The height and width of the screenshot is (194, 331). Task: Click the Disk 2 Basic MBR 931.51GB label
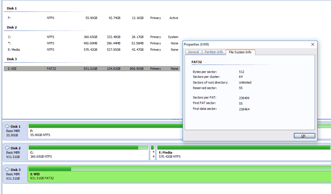point(13,152)
